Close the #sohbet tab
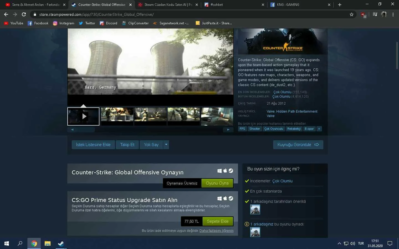The width and height of the screenshot is (399, 249). point(263,5)
